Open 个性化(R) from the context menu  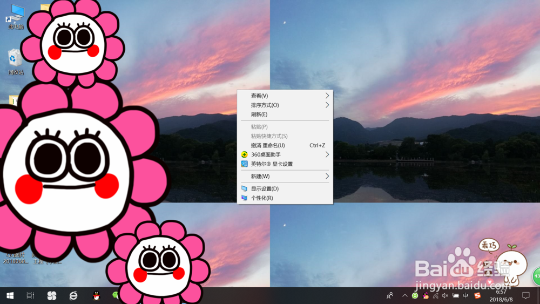285,198
